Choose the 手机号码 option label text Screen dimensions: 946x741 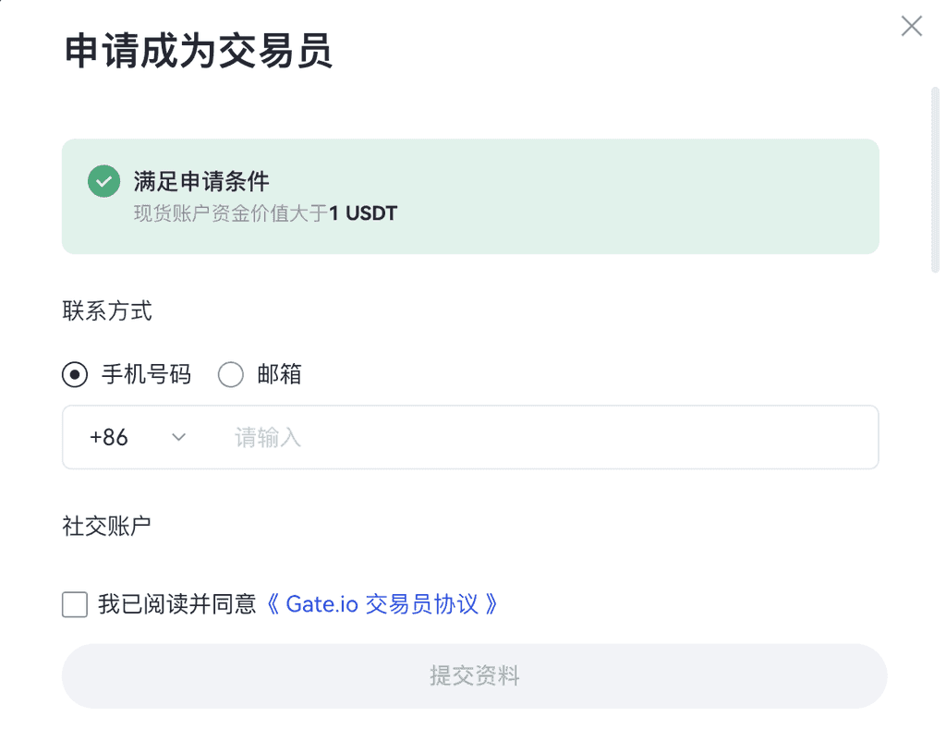(x=146, y=375)
